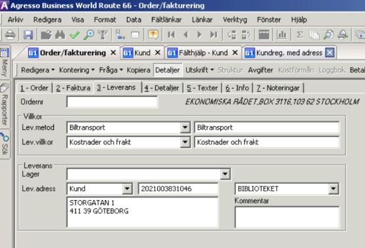Click the bar chart toolbar icon
Viewport: 365px width, 248px height.
[281, 35]
